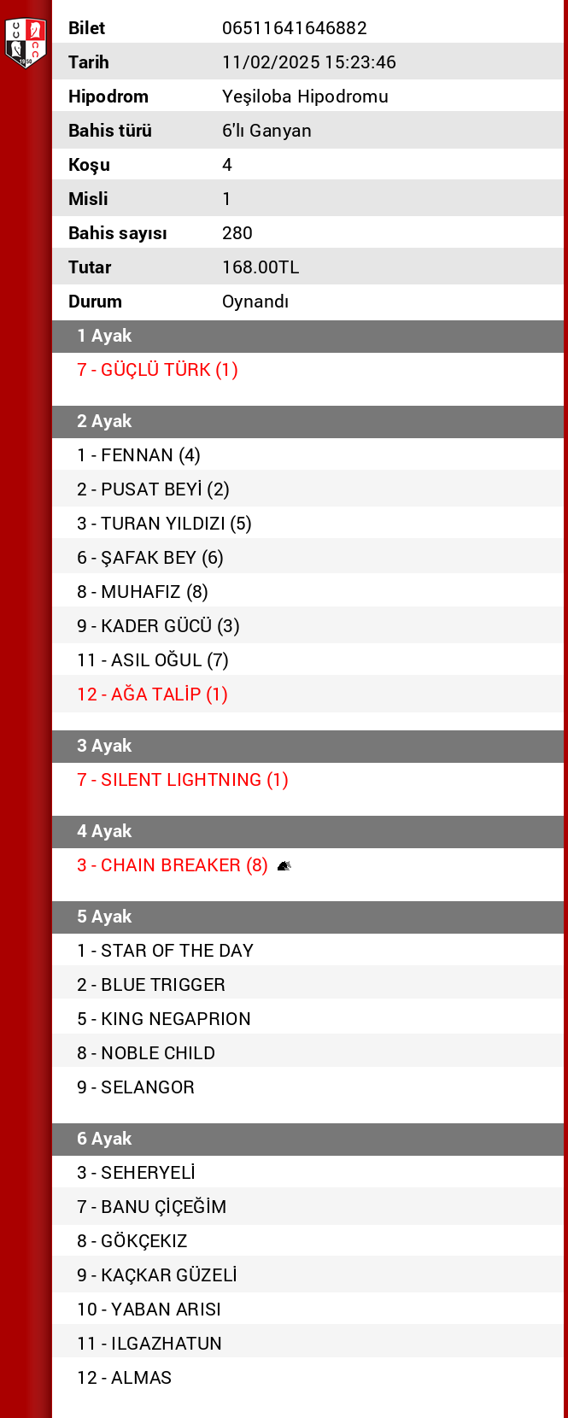
Task: Click the 7 - GÜÇLÜ TÜRK entry
Action: click(x=157, y=370)
